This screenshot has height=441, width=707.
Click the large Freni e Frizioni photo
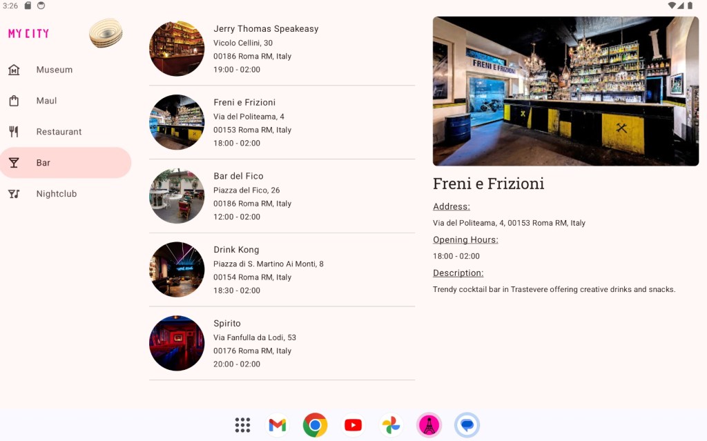pos(565,91)
